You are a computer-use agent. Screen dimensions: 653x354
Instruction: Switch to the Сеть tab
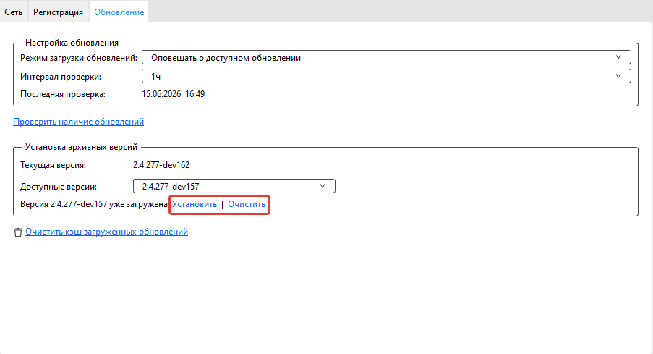pyautogui.click(x=13, y=12)
